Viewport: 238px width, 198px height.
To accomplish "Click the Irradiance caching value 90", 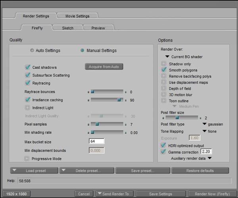I will 132,100.
